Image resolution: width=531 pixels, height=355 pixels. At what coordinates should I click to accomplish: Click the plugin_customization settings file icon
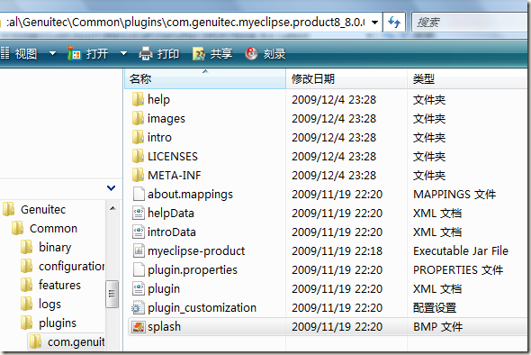pyautogui.click(x=138, y=308)
